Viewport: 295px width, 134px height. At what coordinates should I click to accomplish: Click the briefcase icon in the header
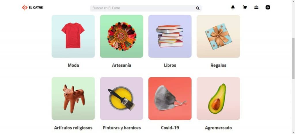click(x=256, y=7)
